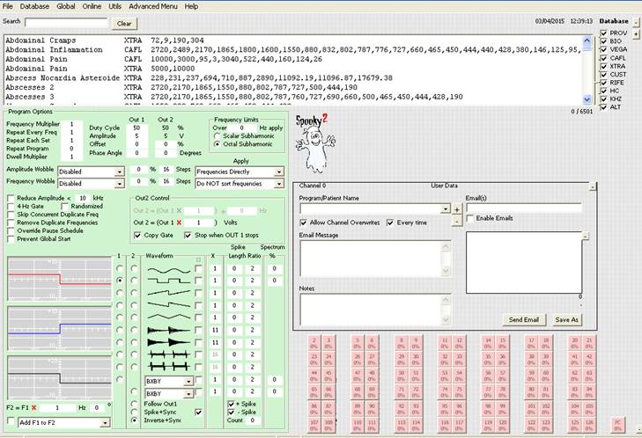Click the red X beside F2 = F1

33,408
